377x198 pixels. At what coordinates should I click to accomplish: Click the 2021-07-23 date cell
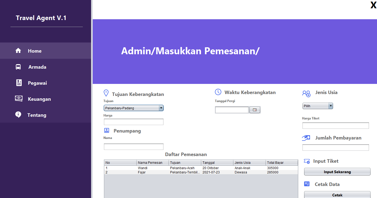coord(217,172)
